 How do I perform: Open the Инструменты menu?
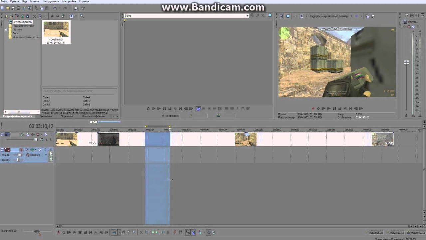coord(51,2)
